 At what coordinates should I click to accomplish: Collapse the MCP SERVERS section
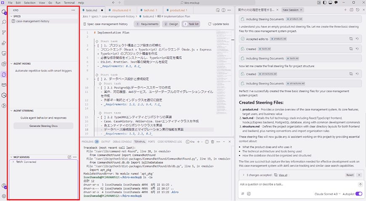11,157
